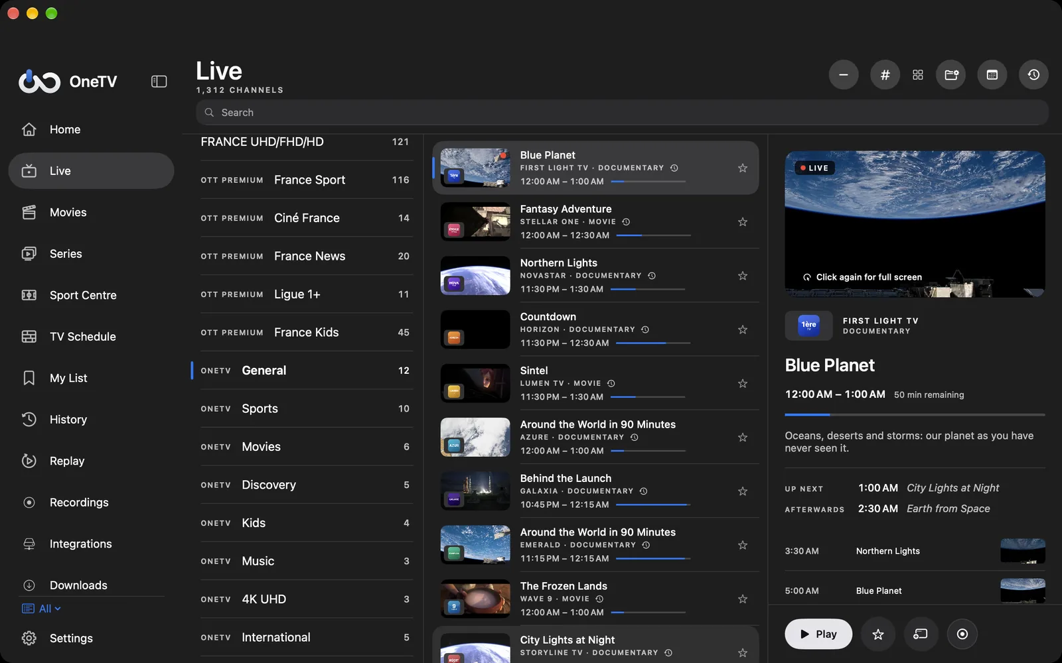Open Home in the sidebar

91,129
